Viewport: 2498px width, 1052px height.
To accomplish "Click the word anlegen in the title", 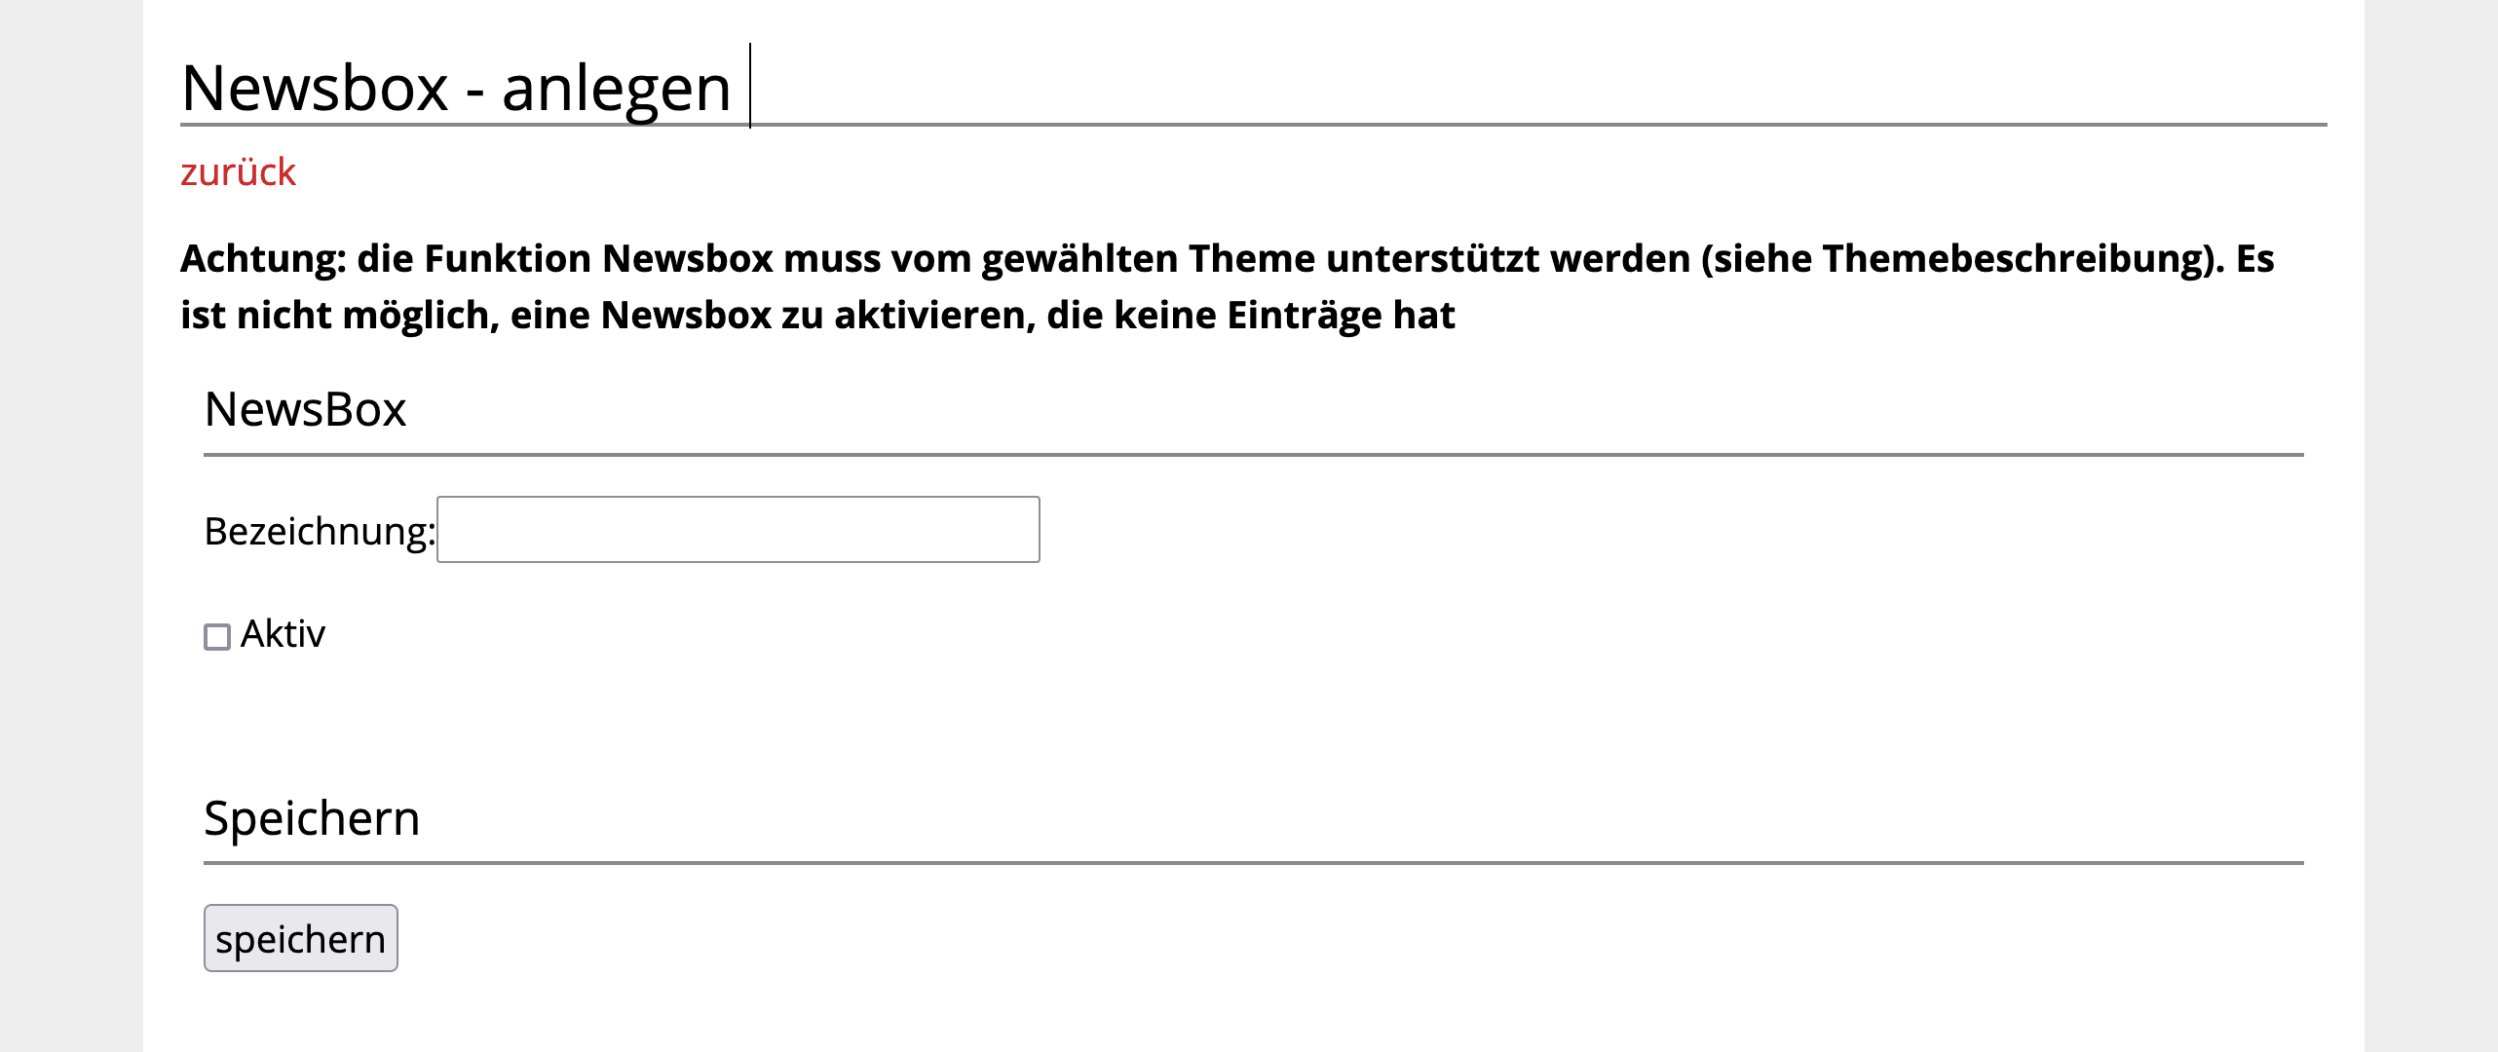I will click(616, 88).
